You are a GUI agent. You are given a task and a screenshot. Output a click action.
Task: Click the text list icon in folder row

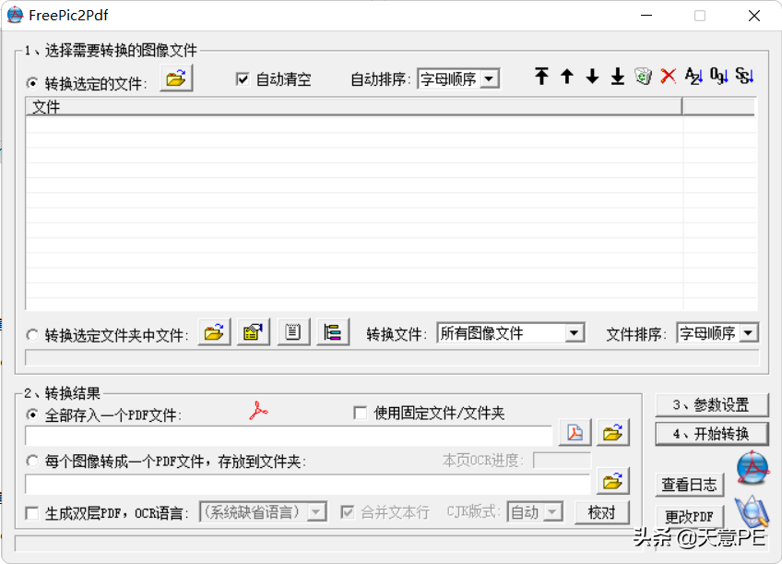point(293,332)
